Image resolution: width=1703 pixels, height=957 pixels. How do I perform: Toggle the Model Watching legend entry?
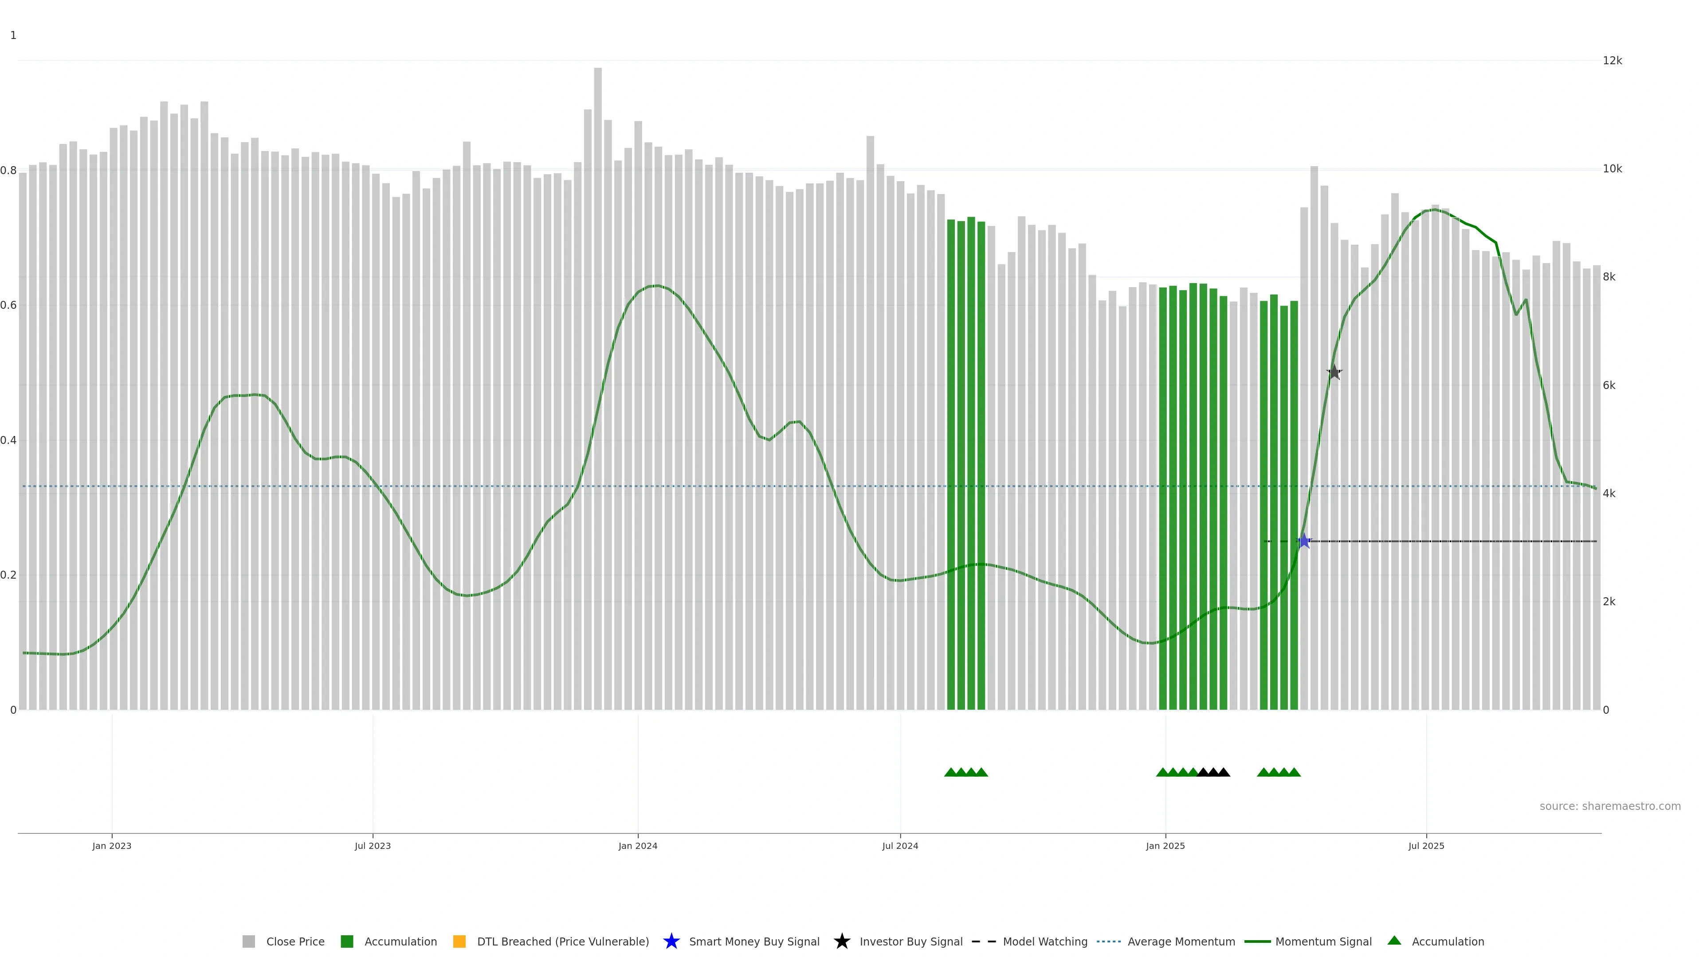pos(1044,941)
